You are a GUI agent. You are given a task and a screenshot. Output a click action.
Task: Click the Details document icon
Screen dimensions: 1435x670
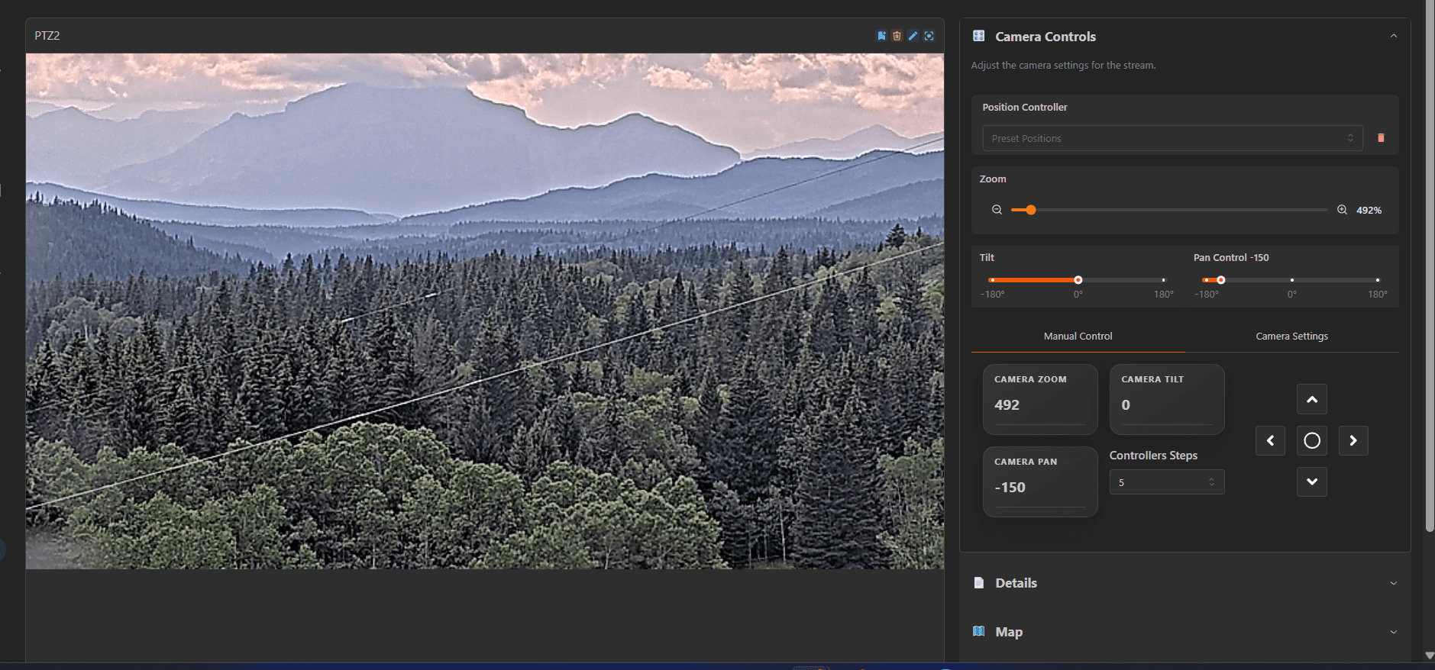click(978, 583)
